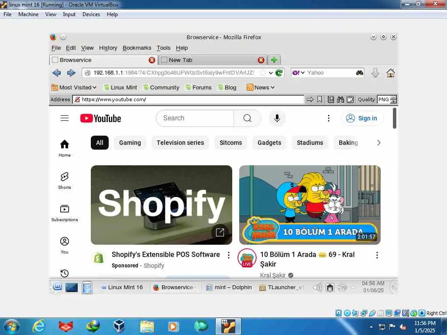Open Kral Şakir video thumbnail
Screen dimensions: 447x335
pyautogui.click(x=310, y=205)
